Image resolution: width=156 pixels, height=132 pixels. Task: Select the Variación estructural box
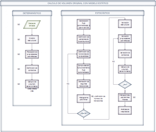pos(125,24)
